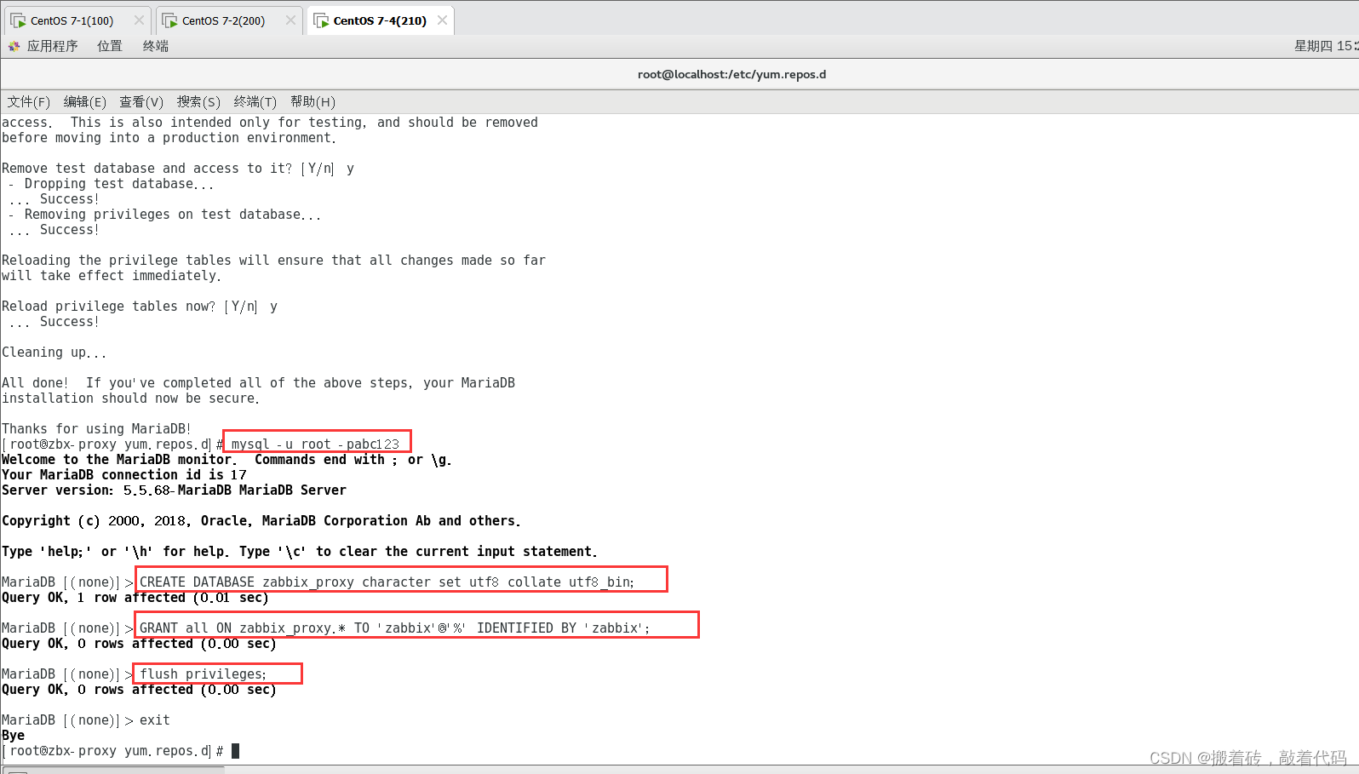Click the mysql -u root -pabc123 command text
The image size is (1359, 774).
(x=315, y=444)
